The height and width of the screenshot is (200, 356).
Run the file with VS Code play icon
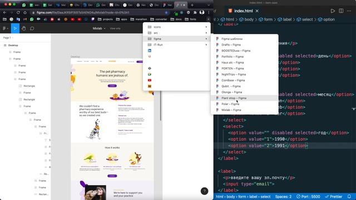(x=333, y=11)
